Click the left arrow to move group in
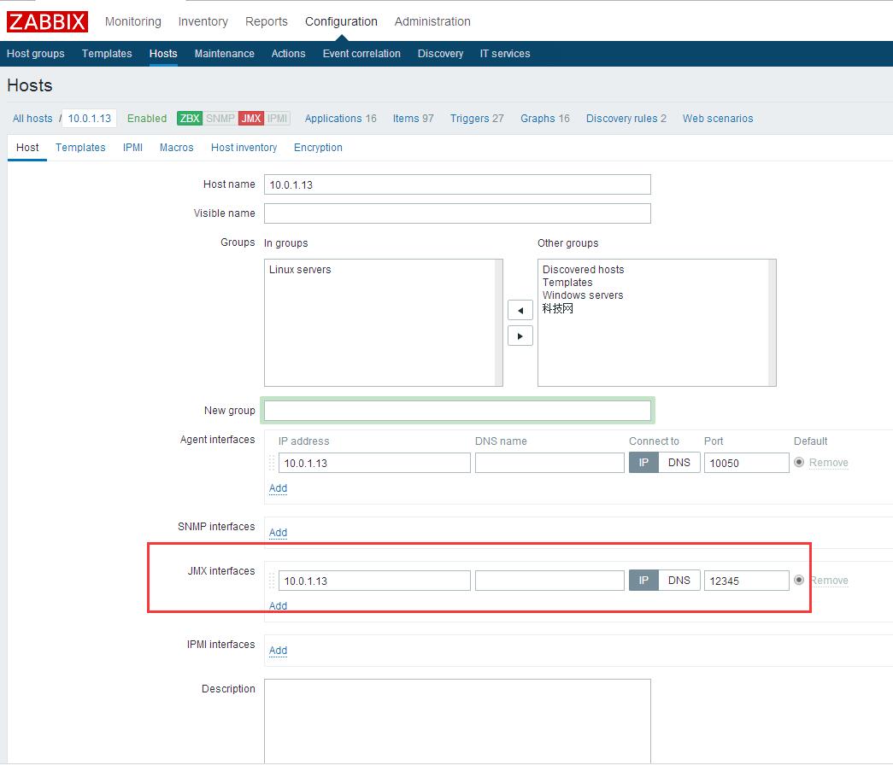The width and height of the screenshot is (893, 765). pyautogui.click(x=520, y=310)
